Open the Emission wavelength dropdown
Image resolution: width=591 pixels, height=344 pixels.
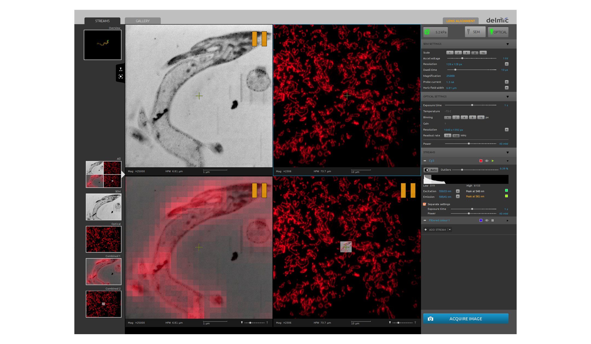pyautogui.click(x=458, y=197)
